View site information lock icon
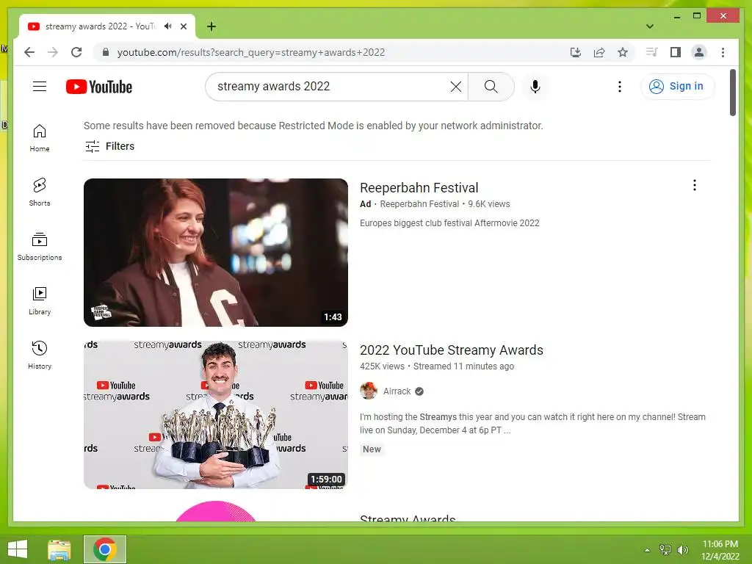Viewport: 752px width, 564px height. pos(106,52)
